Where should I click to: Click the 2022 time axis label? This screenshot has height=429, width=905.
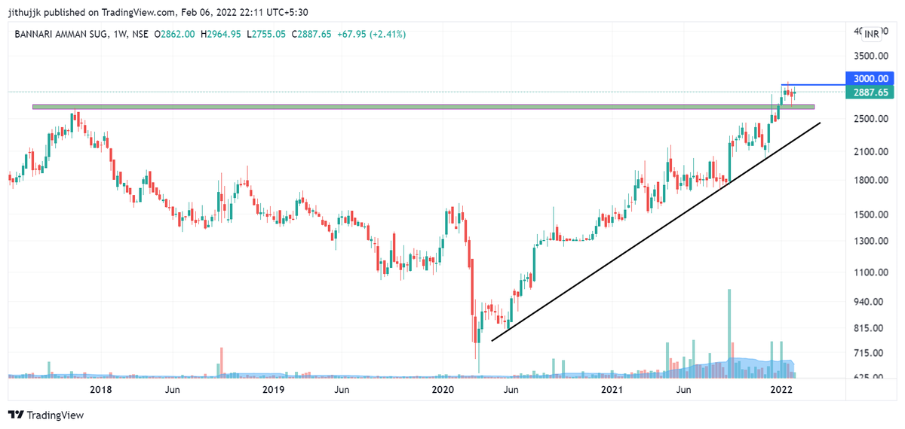click(780, 390)
